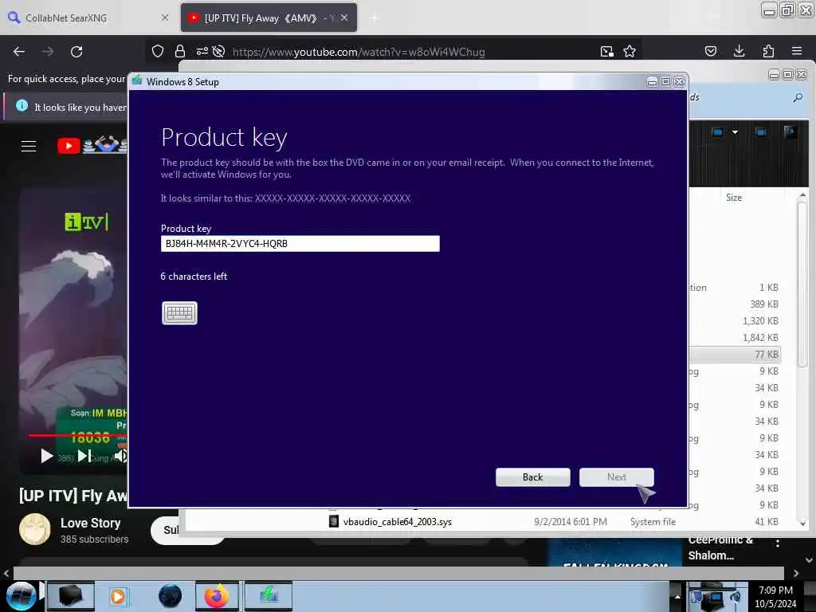Skip to the next YouTube video
This screenshot has width=816, height=612.
click(84, 457)
